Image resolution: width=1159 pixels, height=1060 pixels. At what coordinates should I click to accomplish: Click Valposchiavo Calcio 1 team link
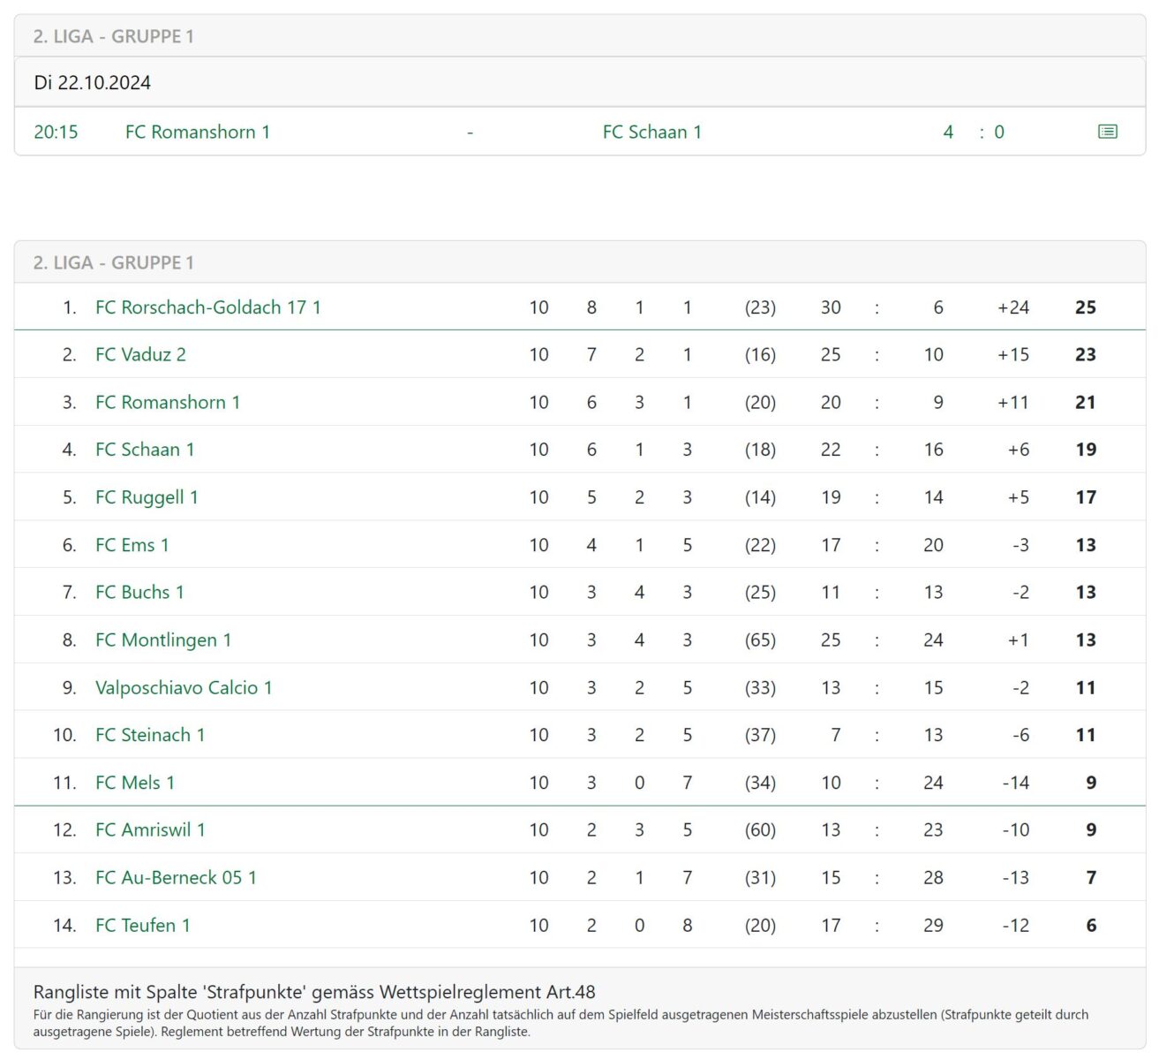[x=184, y=687]
